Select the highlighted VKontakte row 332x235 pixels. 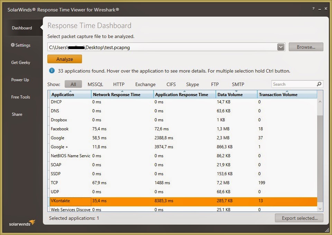tap(183, 201)
